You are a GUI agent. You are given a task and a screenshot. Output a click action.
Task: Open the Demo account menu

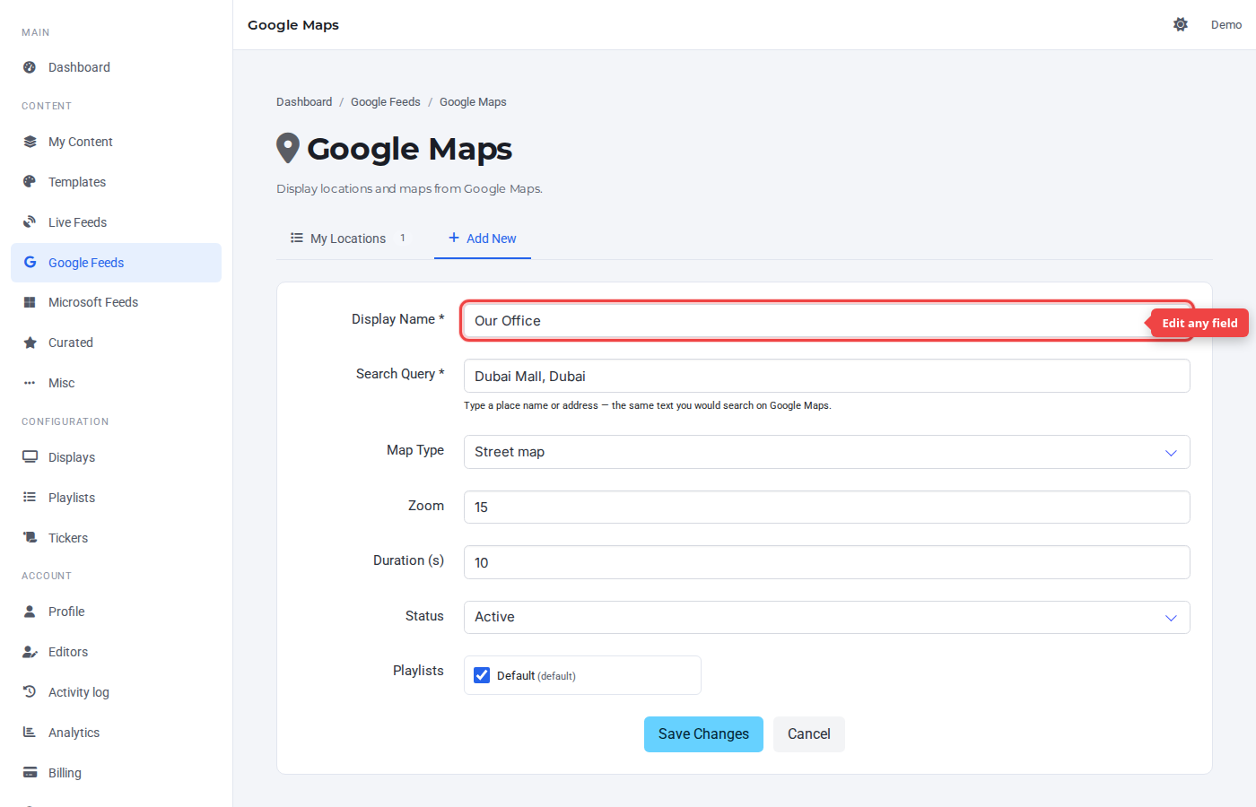[1226, 25]
